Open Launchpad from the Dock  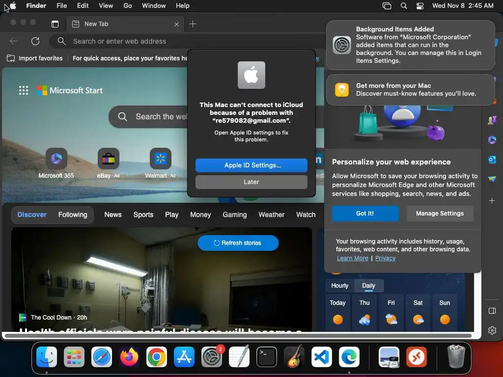[74, 357]
